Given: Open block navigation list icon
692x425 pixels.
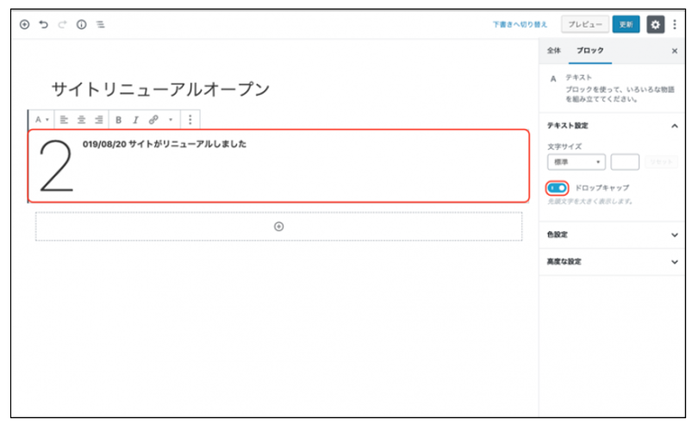Looking at the screenshot, I should pos(101,25).
